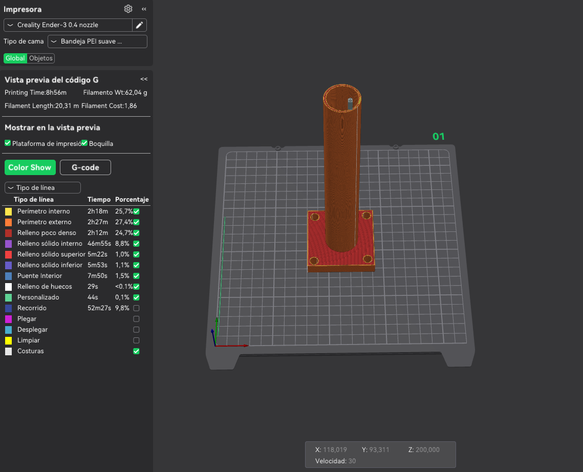The height and width of the screenshot is (472, 583).
Task: Open printer settings gear icon
Action: [128, 9]
